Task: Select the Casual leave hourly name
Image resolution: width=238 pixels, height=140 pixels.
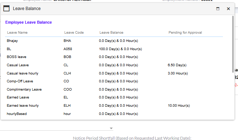Action: click(x=22, y=73)
